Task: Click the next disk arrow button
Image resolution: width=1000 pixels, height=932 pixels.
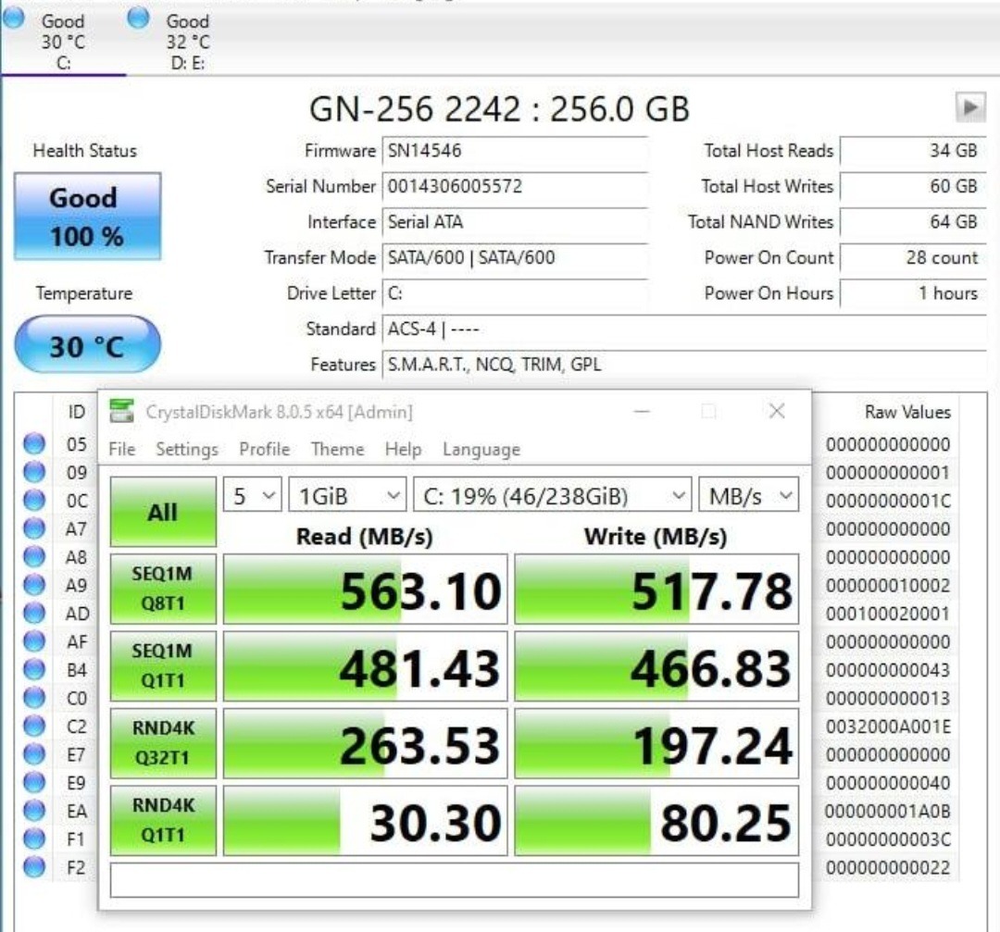Action: tap(970, 107)
